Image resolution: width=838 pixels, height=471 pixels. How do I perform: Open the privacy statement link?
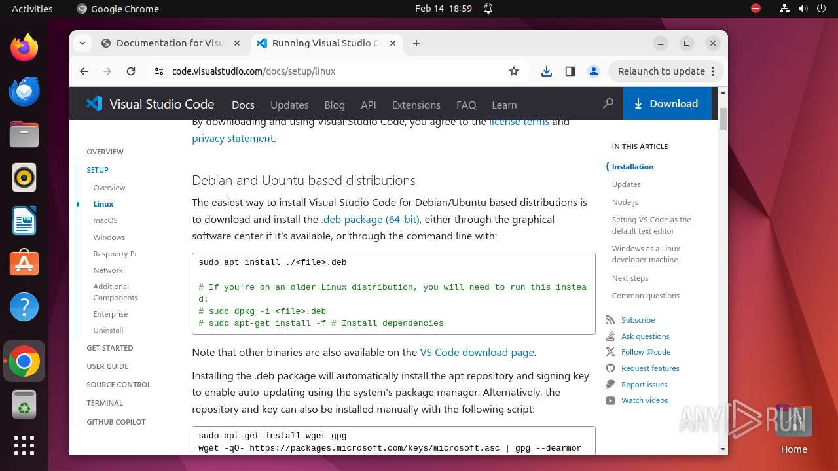[x=232, y=138]
